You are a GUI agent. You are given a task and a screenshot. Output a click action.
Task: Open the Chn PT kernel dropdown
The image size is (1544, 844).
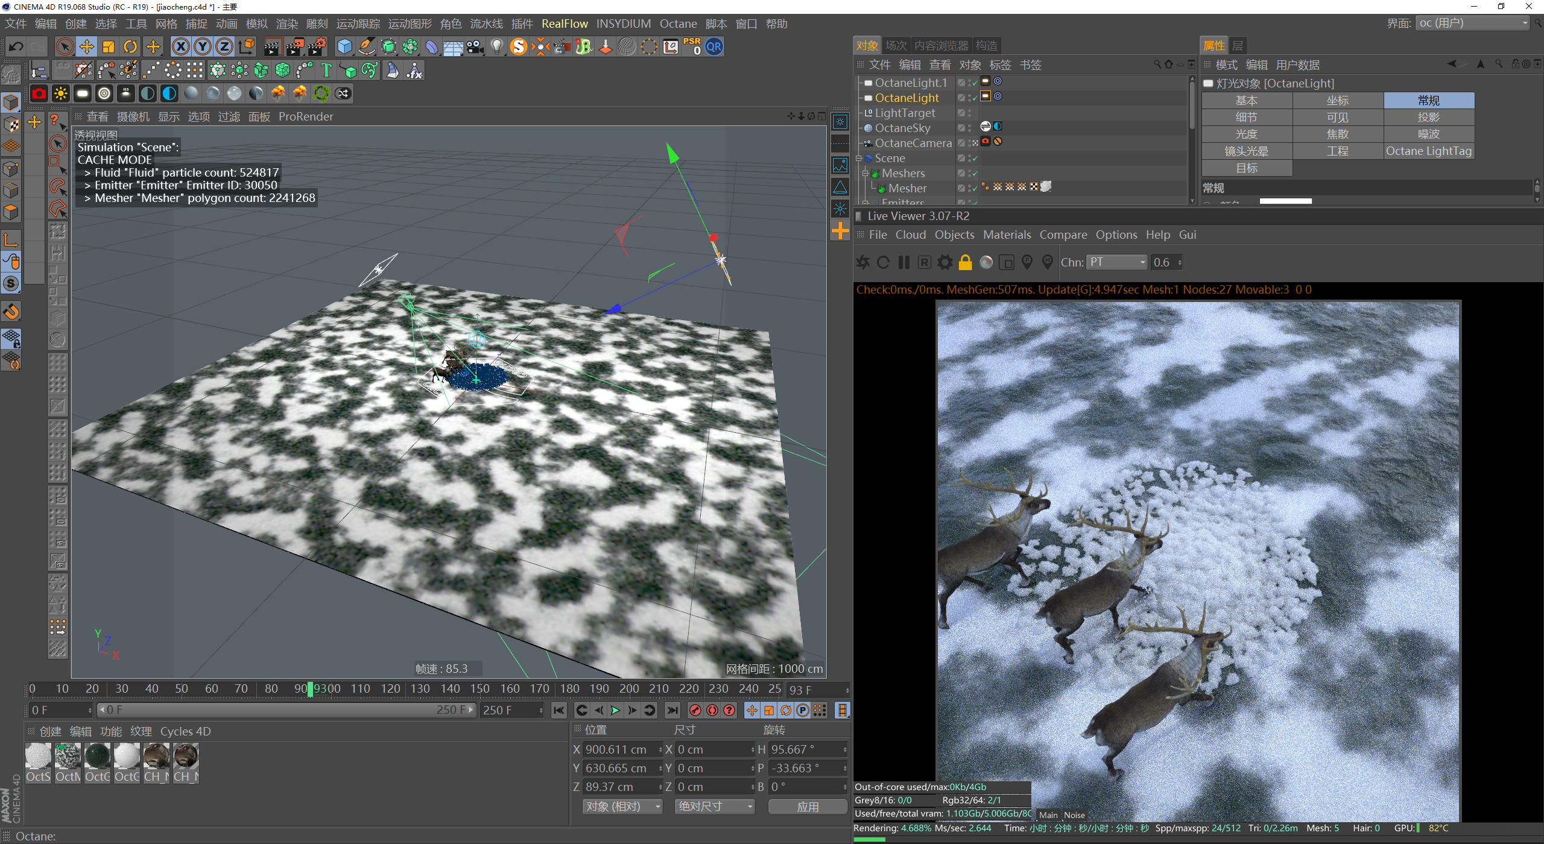tap(1117, 262)
